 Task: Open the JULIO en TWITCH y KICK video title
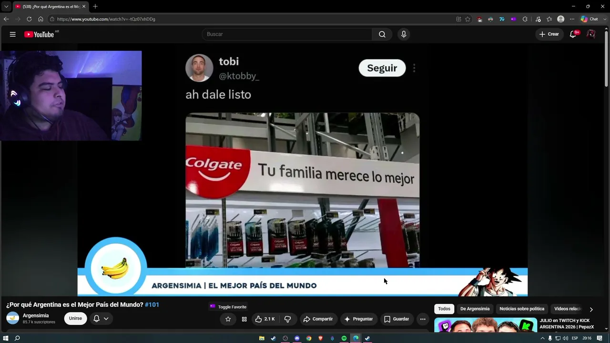click(x=567, y=324)
